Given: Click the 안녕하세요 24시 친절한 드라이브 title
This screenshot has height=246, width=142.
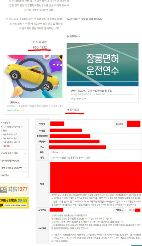Looking at the screenshot, I should tap(91, 91).
